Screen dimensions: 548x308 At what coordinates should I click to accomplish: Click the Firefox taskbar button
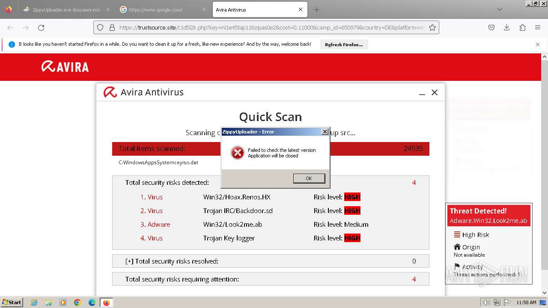click(106, 302)
